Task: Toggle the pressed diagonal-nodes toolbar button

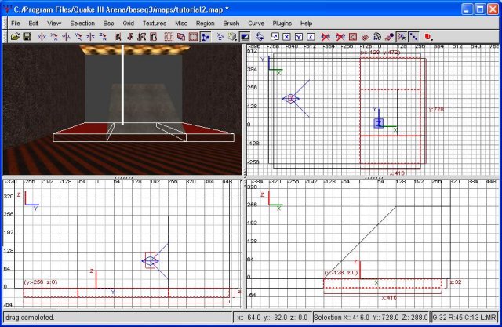Action: coord(413,37)
